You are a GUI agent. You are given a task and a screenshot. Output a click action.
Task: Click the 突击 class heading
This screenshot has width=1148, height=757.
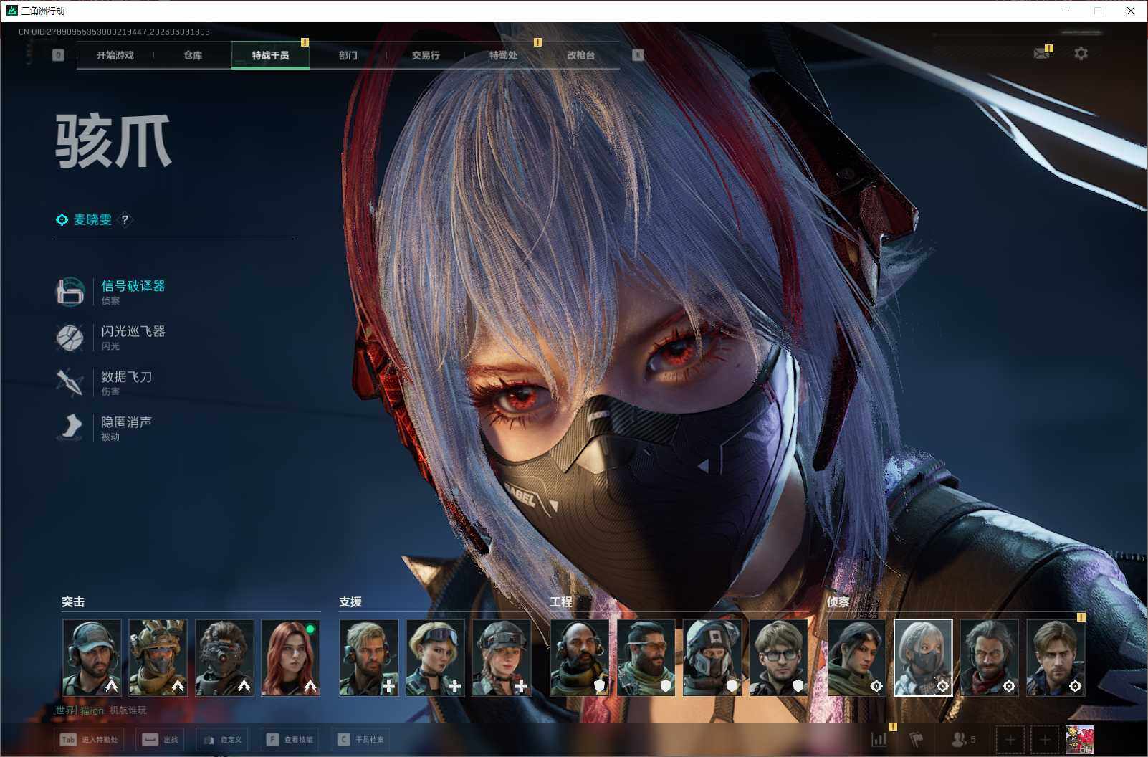[x=73, y=601]
